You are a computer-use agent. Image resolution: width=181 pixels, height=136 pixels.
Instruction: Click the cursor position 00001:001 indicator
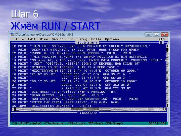pos(157,123)
